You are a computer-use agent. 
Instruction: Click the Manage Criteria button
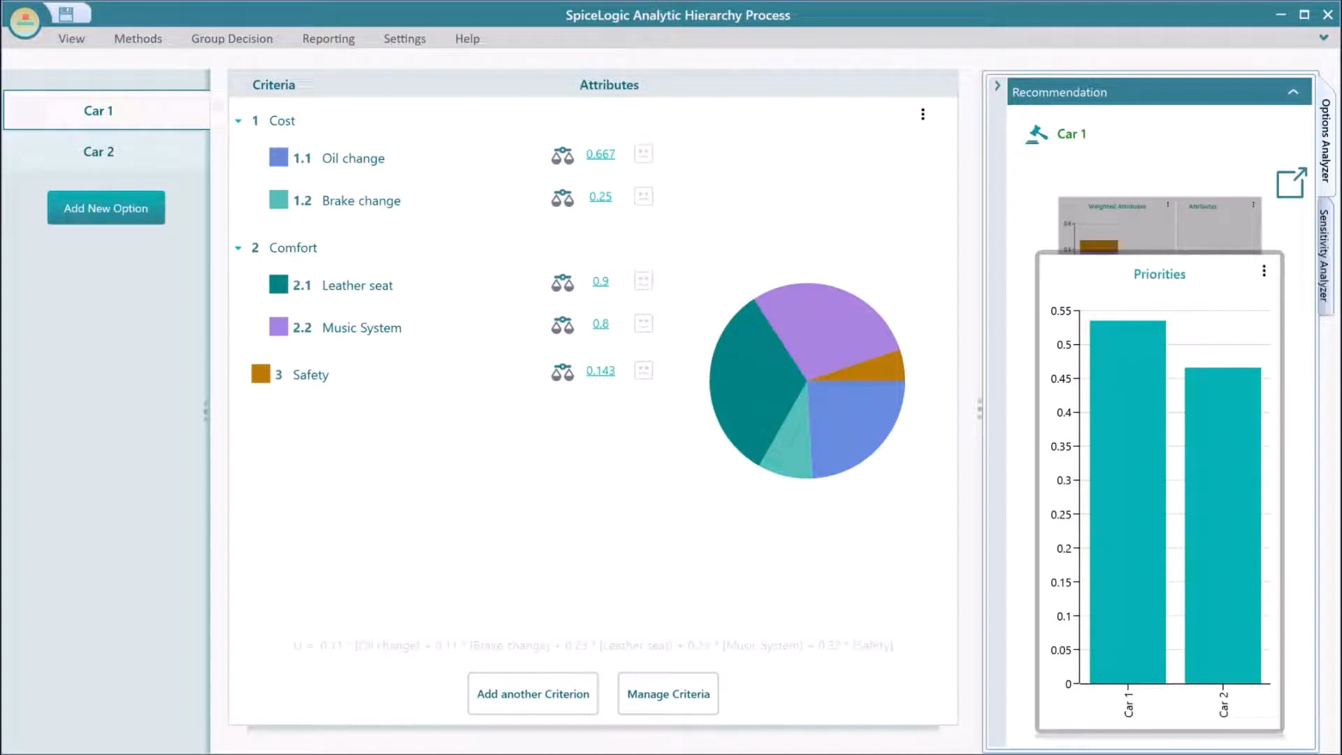coord(668,693)
